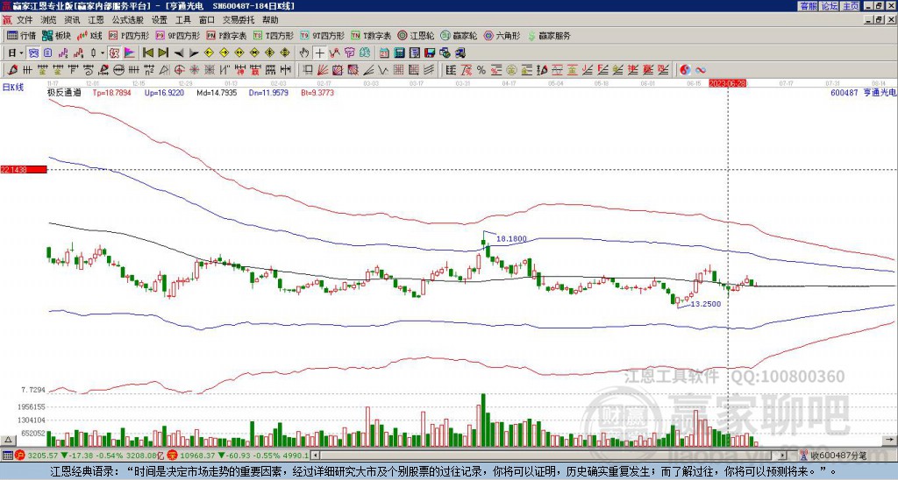Click the Shenzhen index value 10968.37
The width and height of the screenshot is (898, 480).
(198, 455)
